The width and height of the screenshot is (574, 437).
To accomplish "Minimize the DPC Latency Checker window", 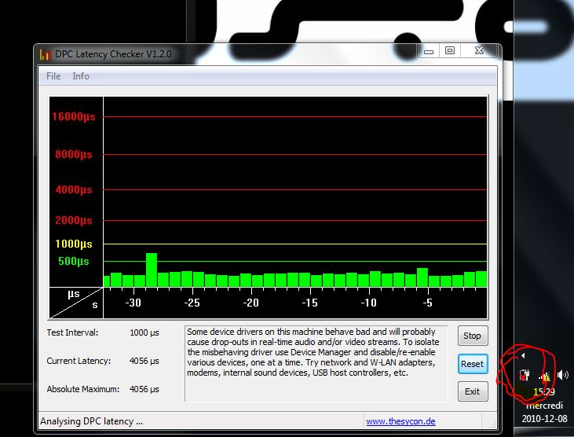I will 428,51.
